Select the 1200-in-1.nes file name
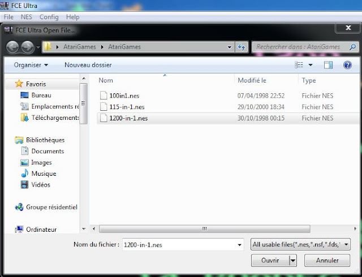The width and height of the screenshot is (362, 277). (x=128, y=118)
